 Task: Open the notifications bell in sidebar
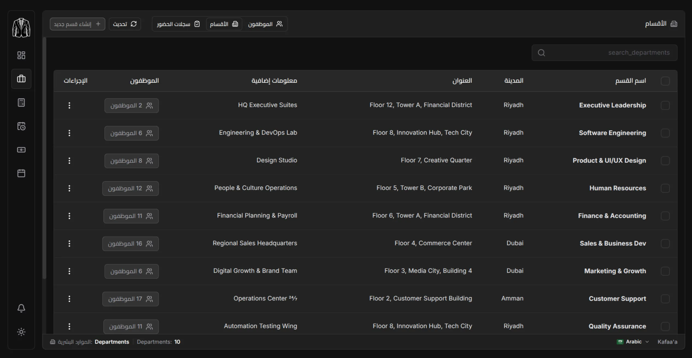pos(21,308)
